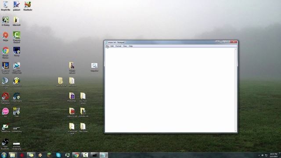The width and height of the screenshot is (281, 158).
Task: Switch to Chrome in the taskbar
Action: click(76, 155)
